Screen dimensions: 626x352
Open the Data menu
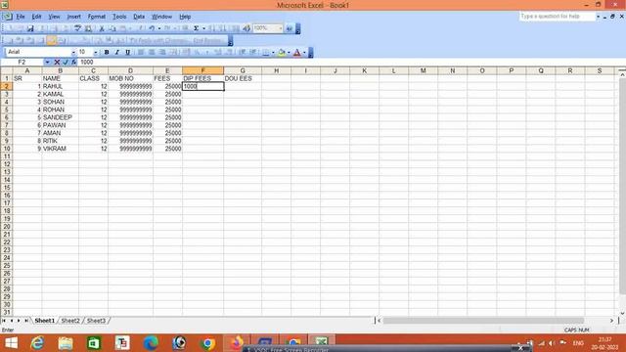coord(139,17)
